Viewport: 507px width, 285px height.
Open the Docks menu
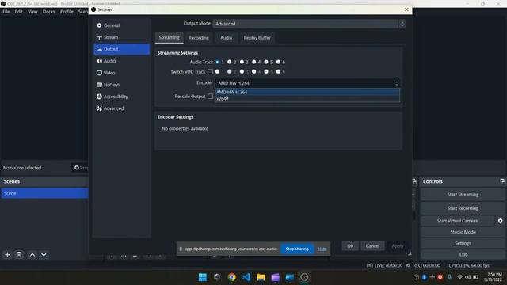click(x=48, y=12)
